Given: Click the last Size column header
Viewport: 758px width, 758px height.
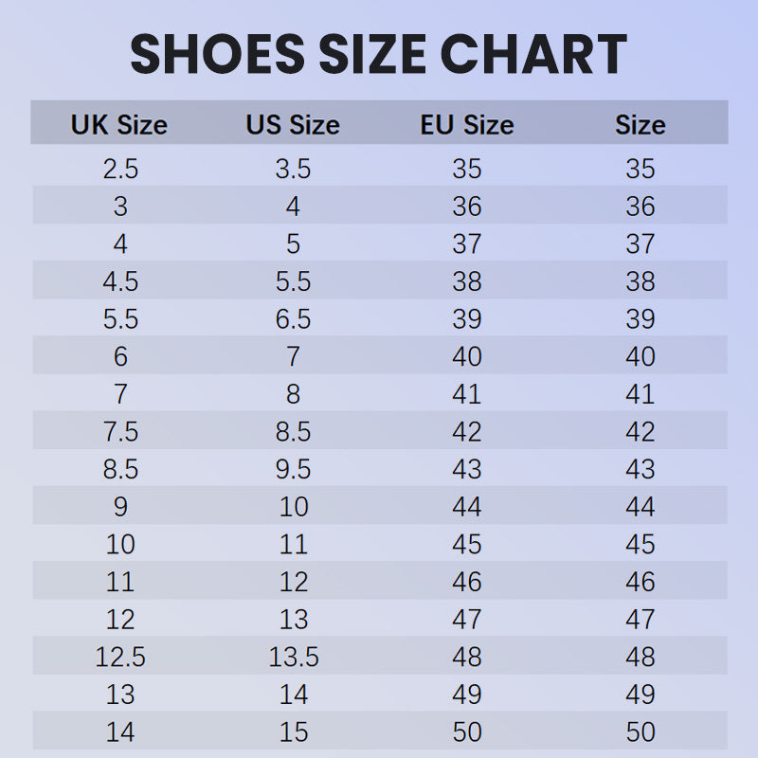Looking at the screenshot, I should [x=641, y=125].
